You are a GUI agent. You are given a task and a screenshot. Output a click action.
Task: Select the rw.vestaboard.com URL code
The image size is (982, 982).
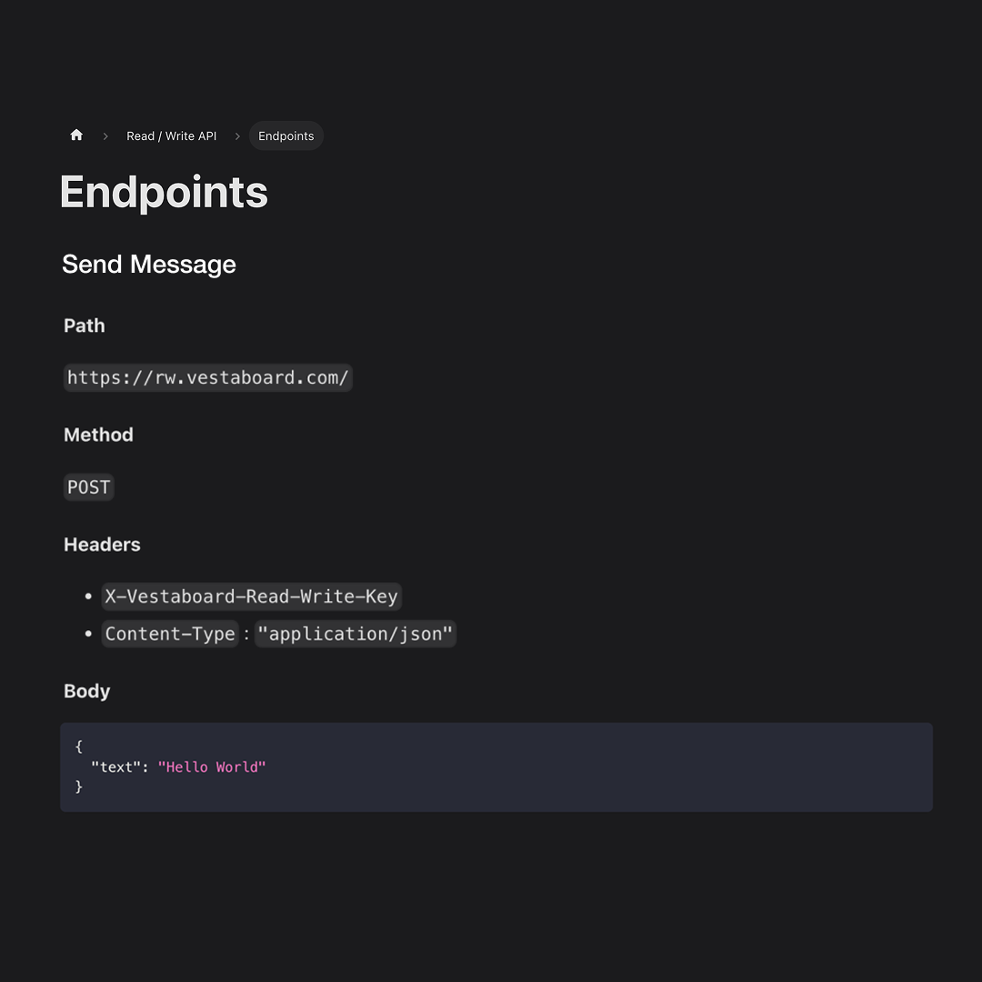(208, 377)
